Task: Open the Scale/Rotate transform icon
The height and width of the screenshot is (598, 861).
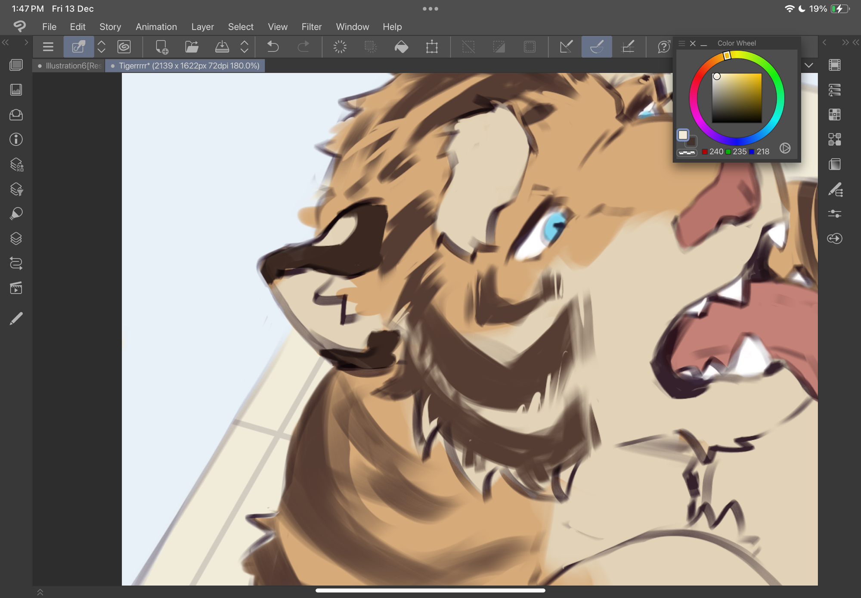Action: tap(432, 46)
